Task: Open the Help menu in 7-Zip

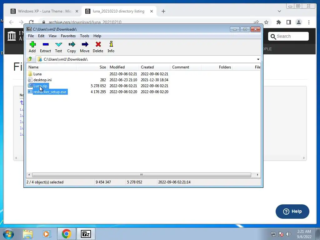Action: tap(97, 36)
